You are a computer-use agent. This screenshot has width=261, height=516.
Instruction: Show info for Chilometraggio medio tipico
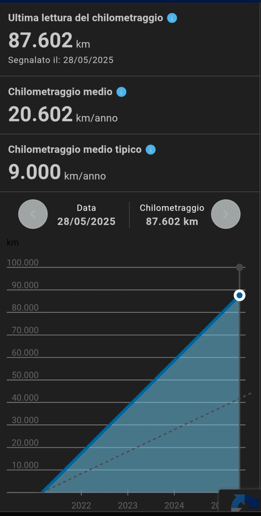151,150
